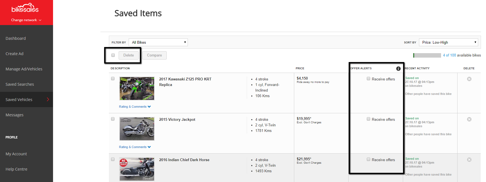This screenshot has width=486, height=182.
Task: Click the 106 Kms spec text
Action: tap(262, 96)
